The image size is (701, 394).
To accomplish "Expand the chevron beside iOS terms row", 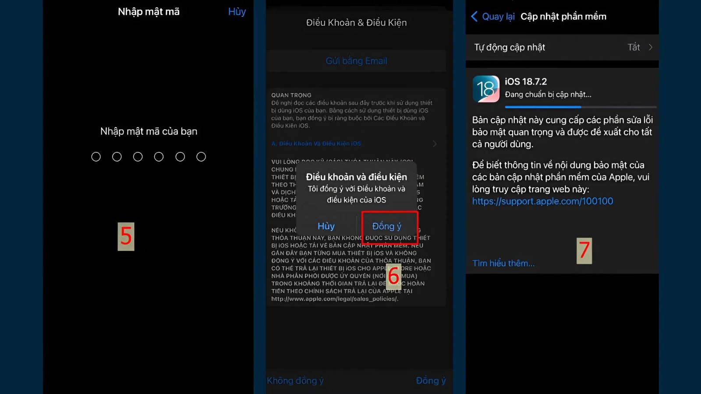I will 435,144.
